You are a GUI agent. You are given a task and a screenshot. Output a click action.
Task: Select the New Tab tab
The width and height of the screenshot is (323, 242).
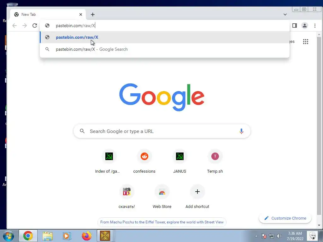pos(47,14)
